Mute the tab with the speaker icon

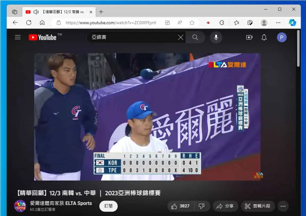(x=36, y=12)
